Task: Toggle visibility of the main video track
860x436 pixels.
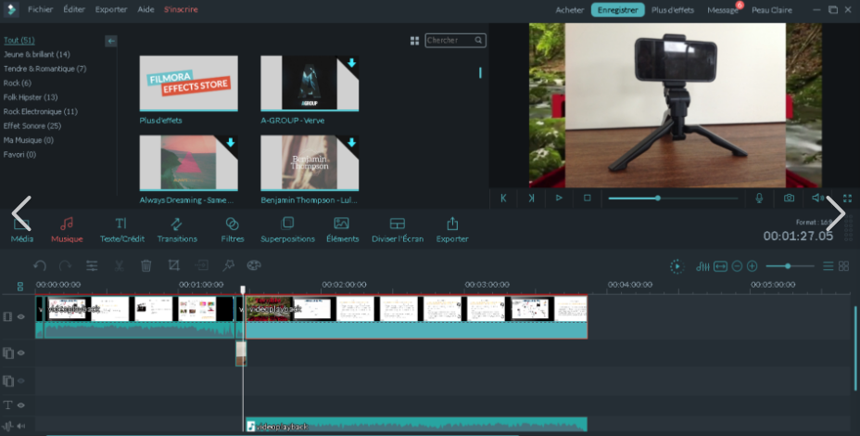Action: pos(20,316)
